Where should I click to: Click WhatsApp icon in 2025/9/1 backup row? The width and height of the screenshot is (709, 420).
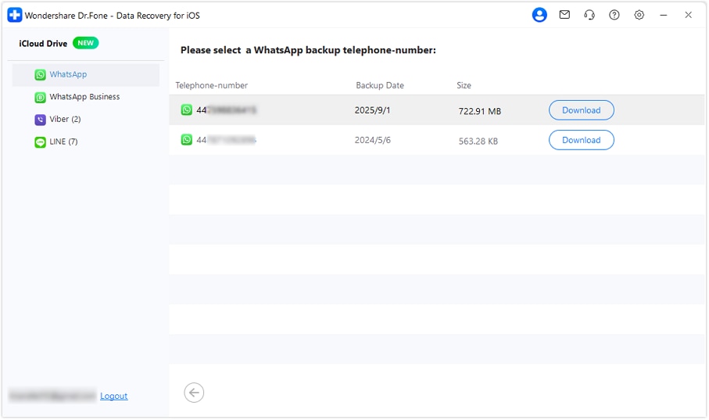[187, 109]
